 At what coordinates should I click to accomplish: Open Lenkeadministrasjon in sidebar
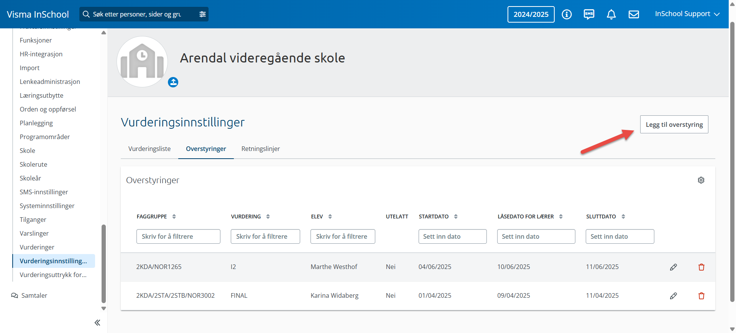(x=50, y=82)
